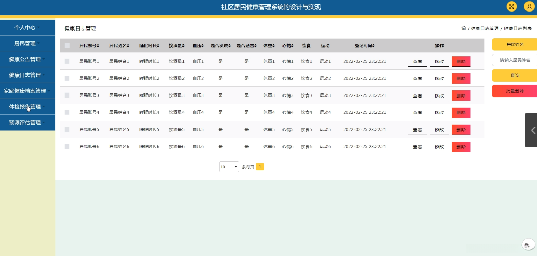Click the sort arrows beside 居民账号 header
The image size is (537, 256).
click(98, 46)
